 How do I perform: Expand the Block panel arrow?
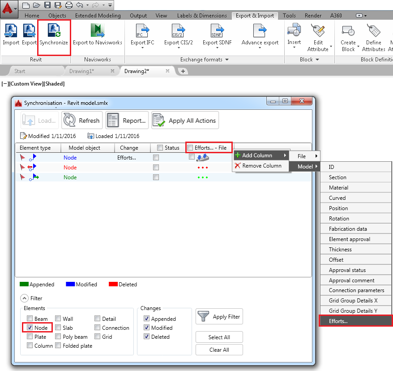coord(317,60)
